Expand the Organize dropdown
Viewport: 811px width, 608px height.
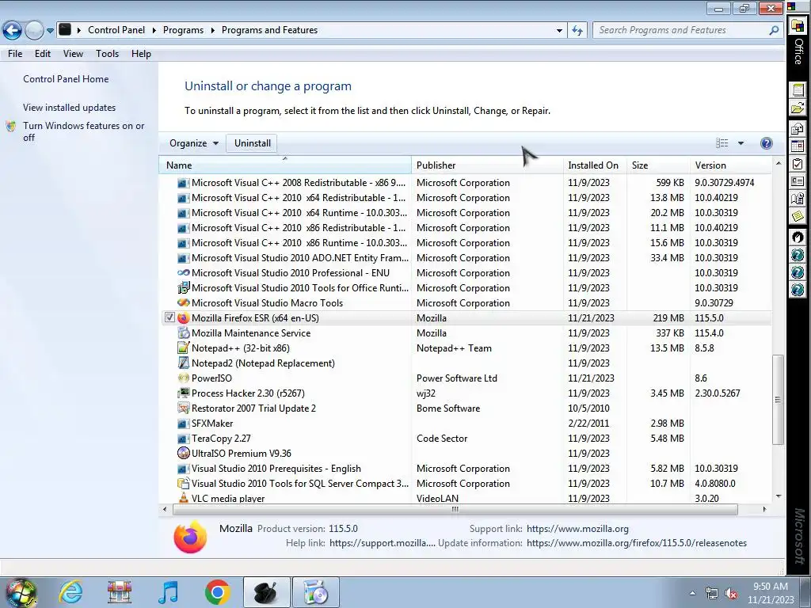point(194,143)
